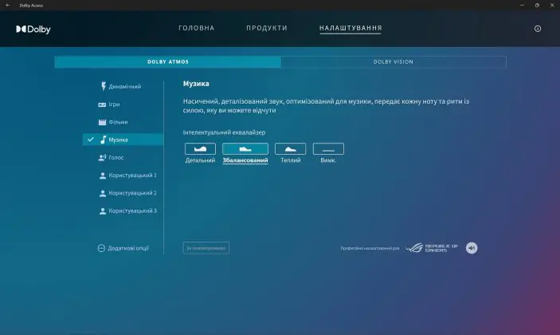Screen dimensions: 560x335
Task: Click the Dolby logo
Action: point(33,30)
